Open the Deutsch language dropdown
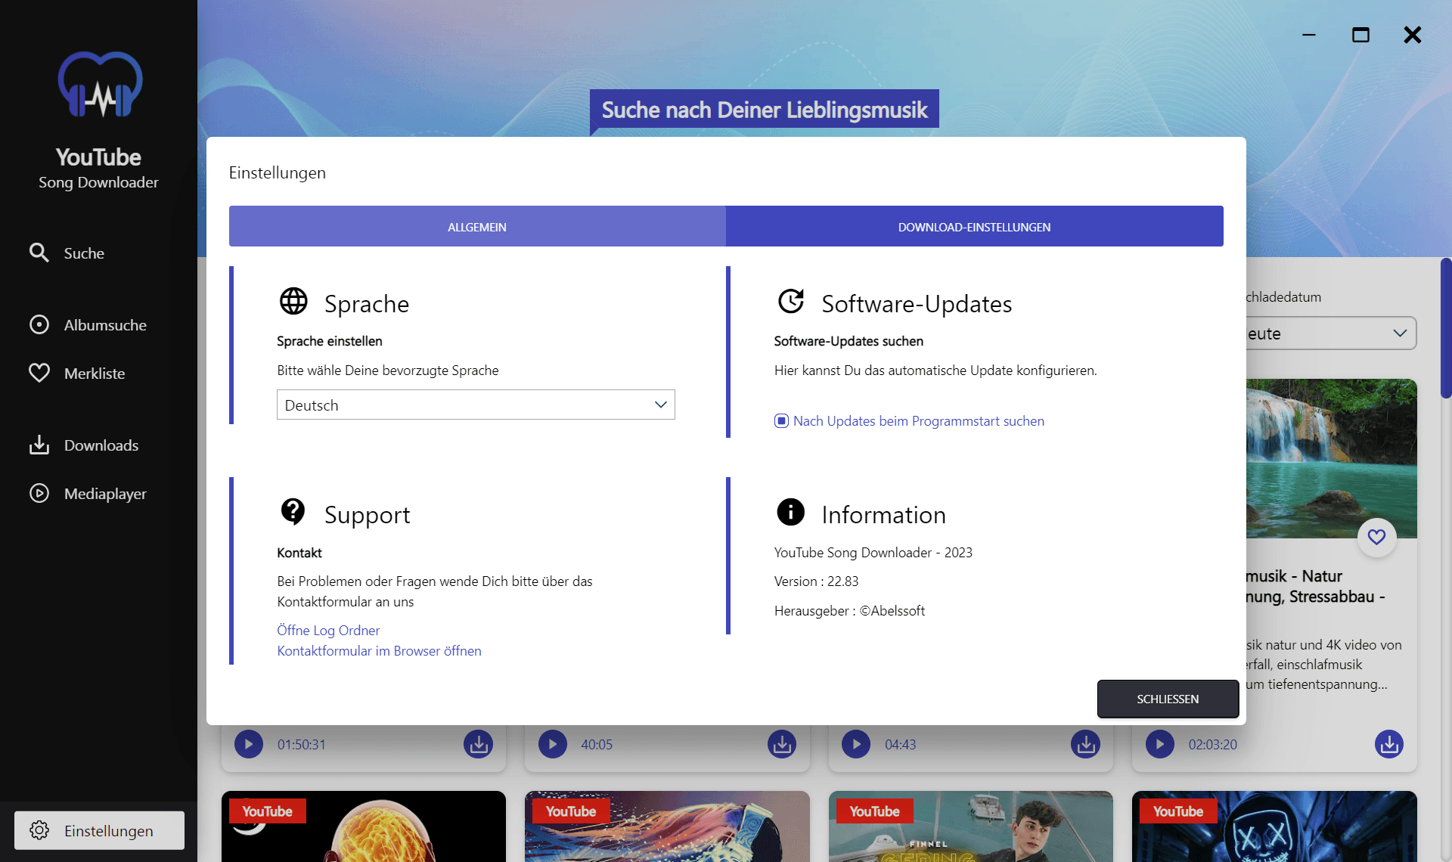Image resolution: width=1452 pixels, height=862 pixels. tap(476, 405)
